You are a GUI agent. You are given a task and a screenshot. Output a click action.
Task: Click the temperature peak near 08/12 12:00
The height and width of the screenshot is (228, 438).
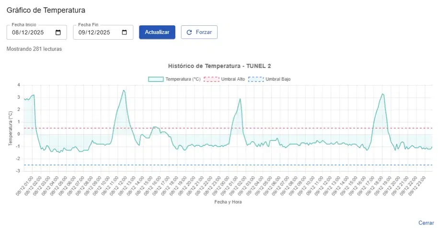(x=124, y=90)
